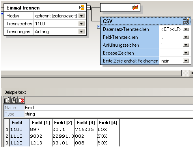Collapse Einmal trennen properties via blue triangle
Image resolution: width=194 pixels, height=148 pixels.
(x=2, y=13)
